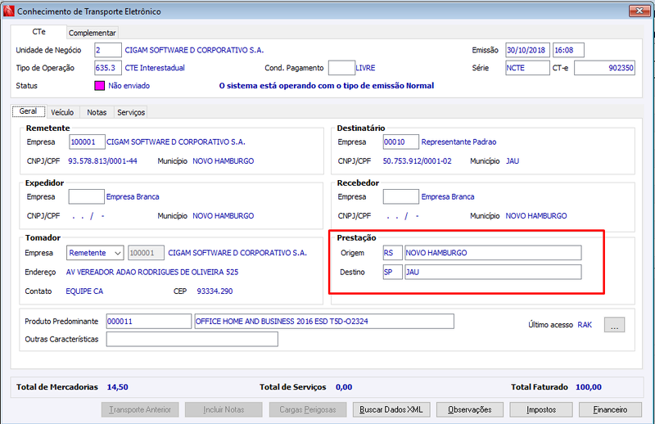Click the Destino city field JAU
The height and width of the screenshot is (424, 655).
point(493,272)
